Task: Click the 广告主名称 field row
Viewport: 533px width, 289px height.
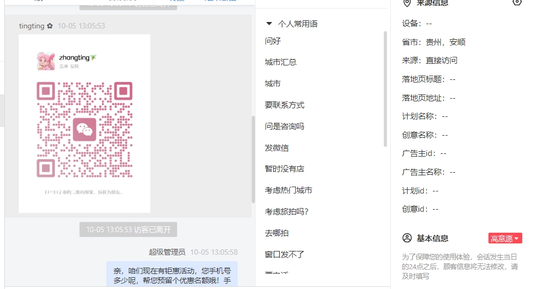Action: (x=429, y=172)
